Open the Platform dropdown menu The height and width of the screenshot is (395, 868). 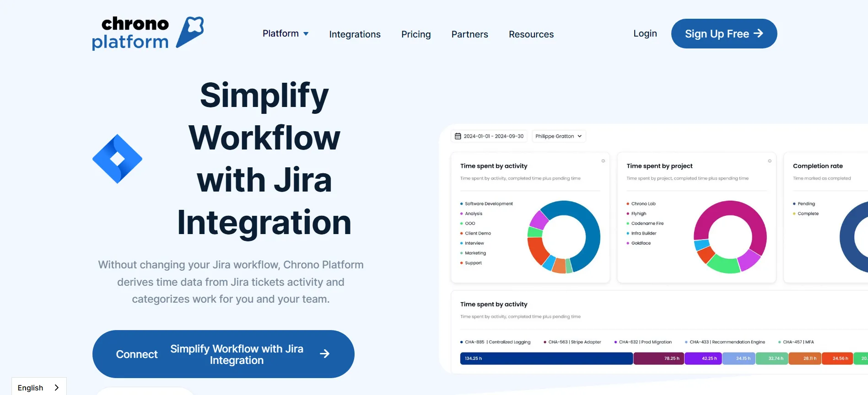pyautogui.click(x=286, y=34)
